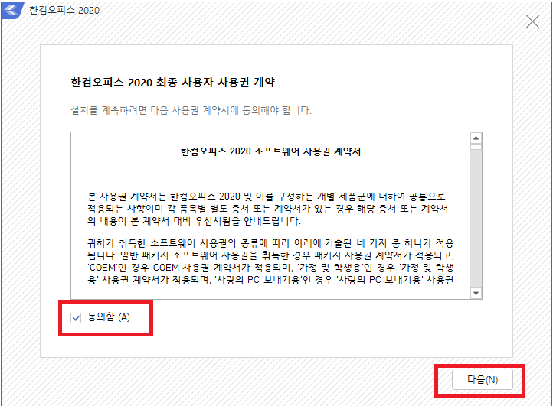Close the 한컴오피스 2020 installer window

click(532, 21)
